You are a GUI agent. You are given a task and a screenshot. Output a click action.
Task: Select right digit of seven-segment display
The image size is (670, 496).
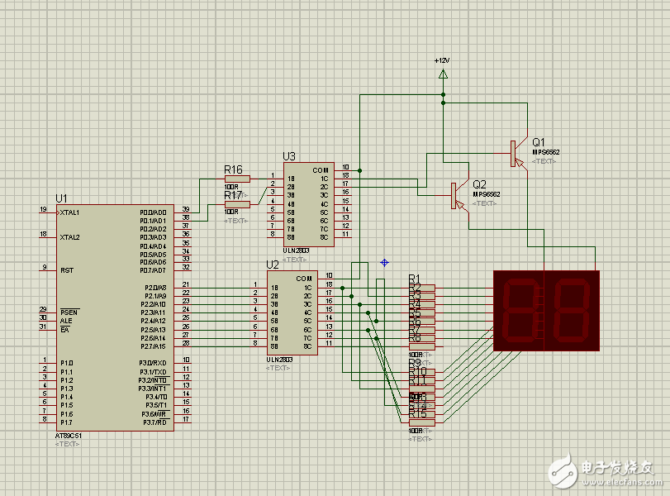pos(572,311)
